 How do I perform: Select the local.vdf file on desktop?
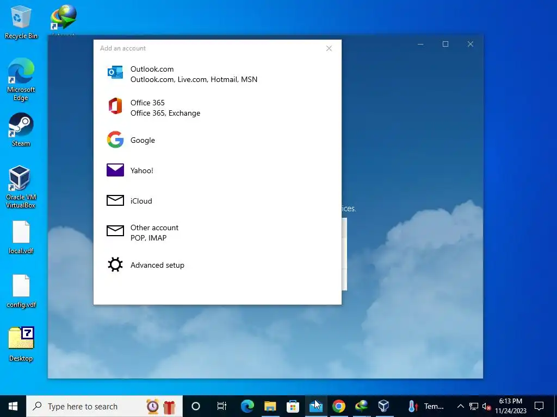(x=21, y=238)
